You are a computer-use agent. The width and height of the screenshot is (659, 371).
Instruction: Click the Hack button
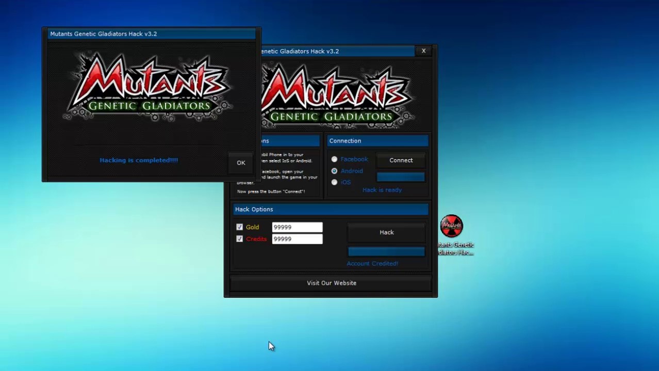[x=387, y=232]
